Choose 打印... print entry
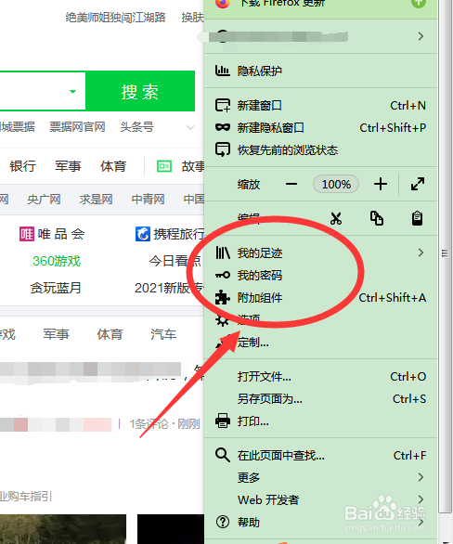The width and height of the screenshot is (453, 544). (320, 421)
